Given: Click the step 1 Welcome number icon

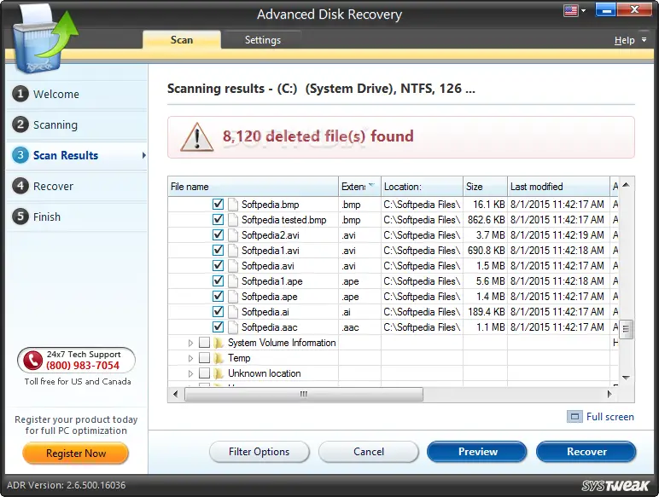Looking at the screenshot, I should [x=20, y=94].
